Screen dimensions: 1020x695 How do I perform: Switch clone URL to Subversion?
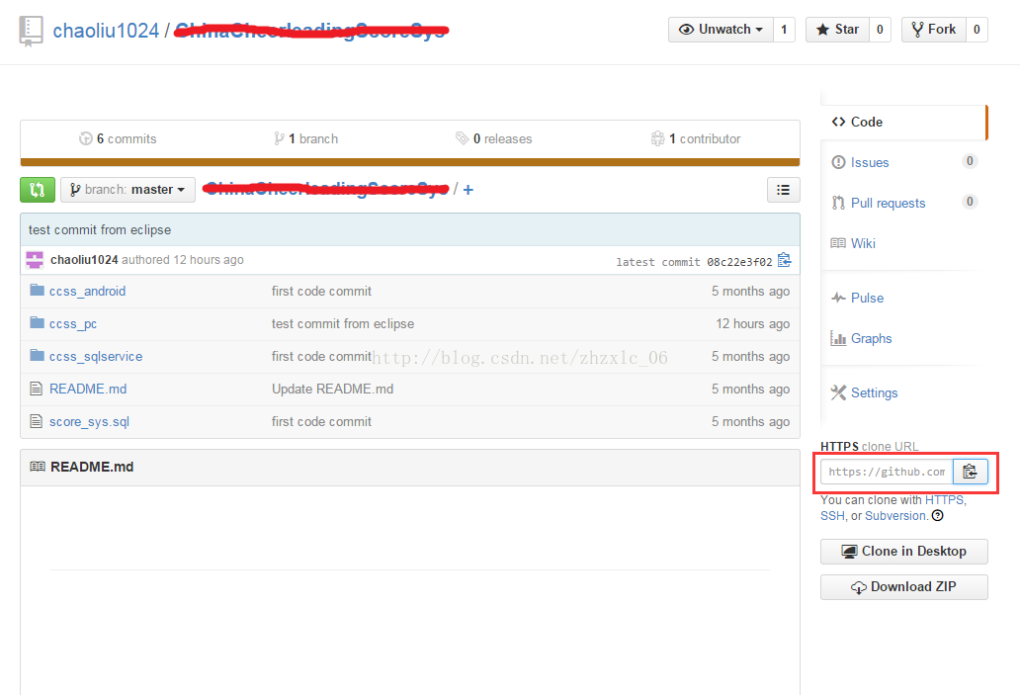895,515
